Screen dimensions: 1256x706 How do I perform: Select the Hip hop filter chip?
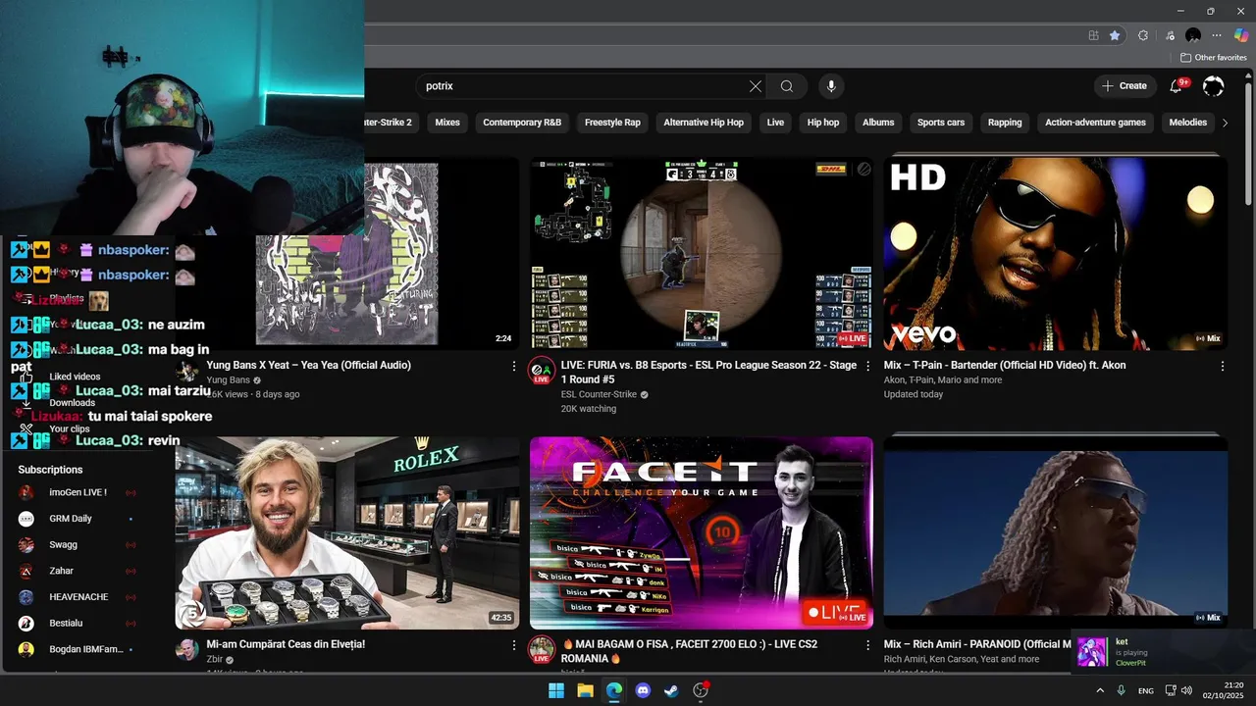point(823,123)
